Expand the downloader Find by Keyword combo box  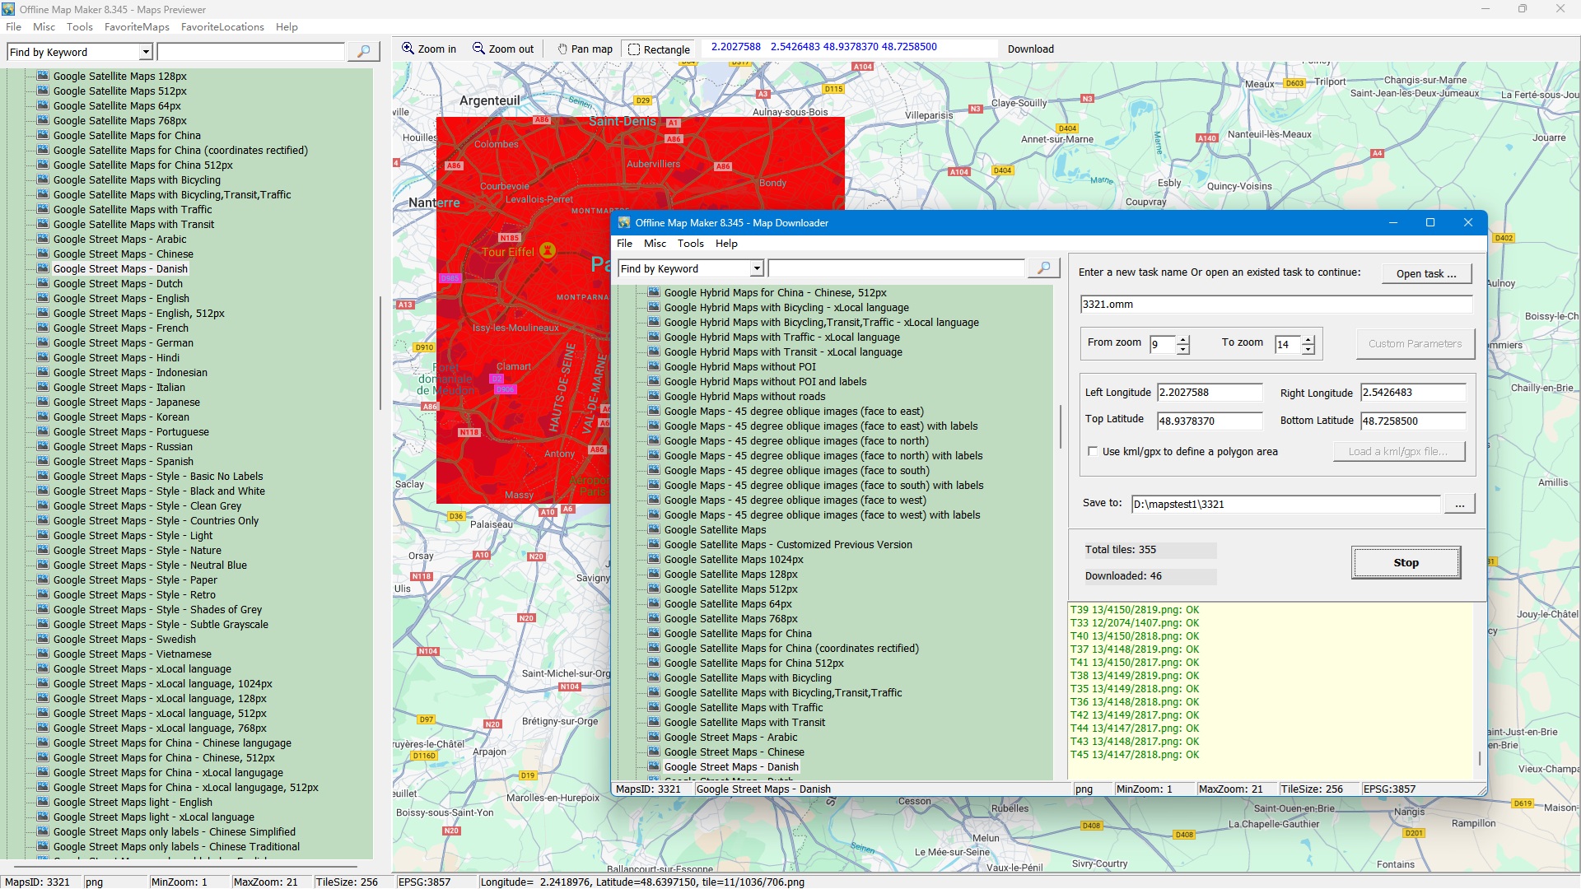(757, 268)
